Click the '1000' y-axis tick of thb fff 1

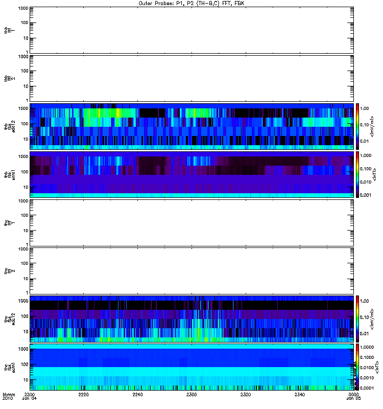23,8
